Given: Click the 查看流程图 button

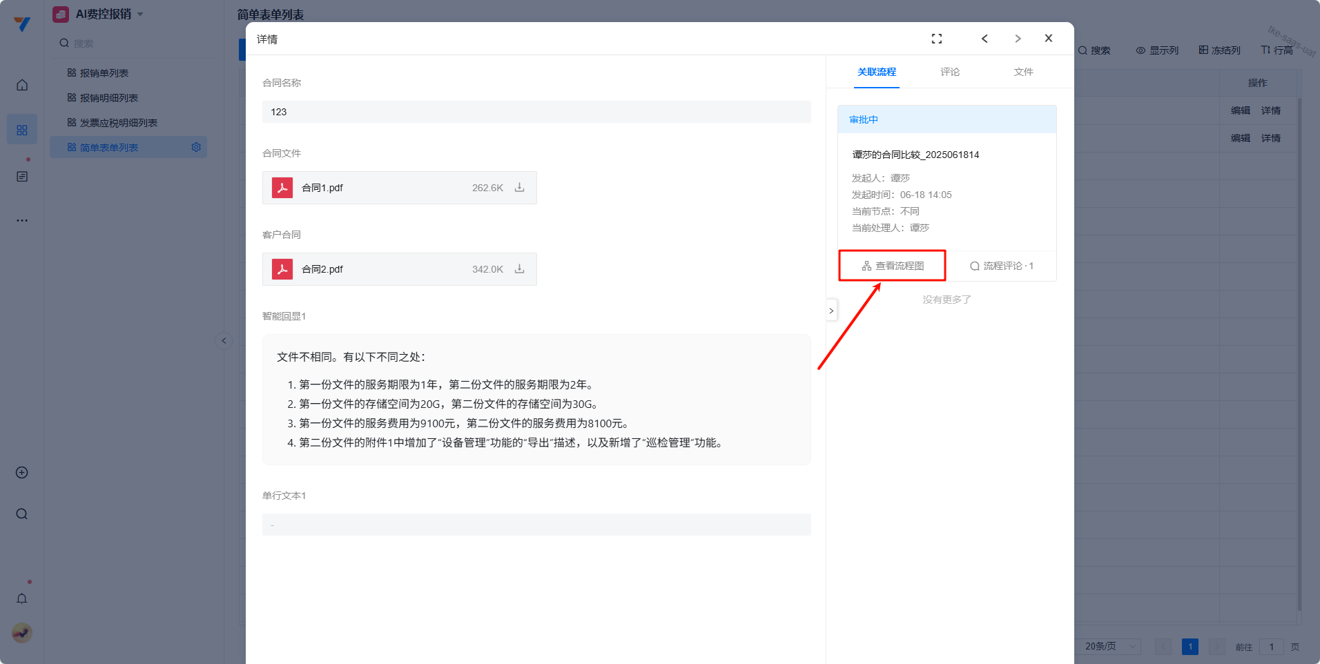Looking at the screenshot, I should click(892, 266).
